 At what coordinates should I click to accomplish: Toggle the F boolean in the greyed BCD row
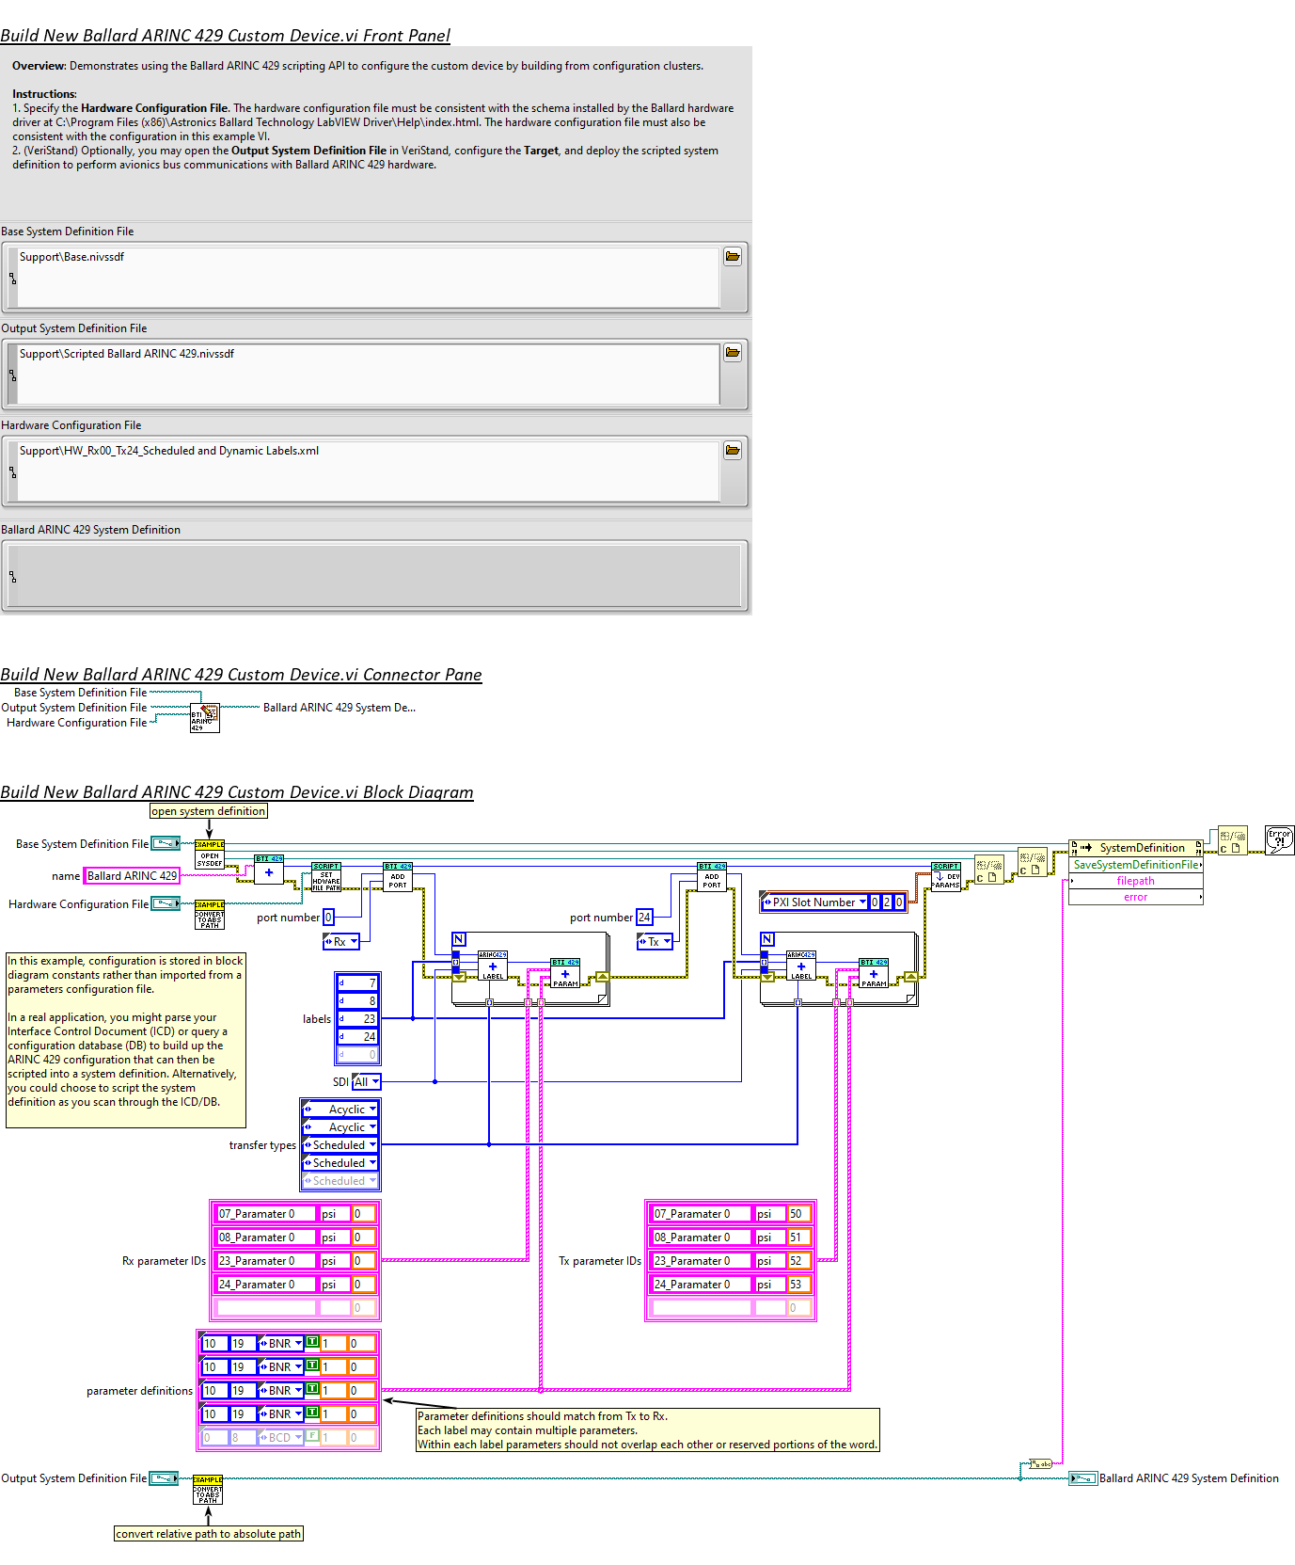point(311,1436)
